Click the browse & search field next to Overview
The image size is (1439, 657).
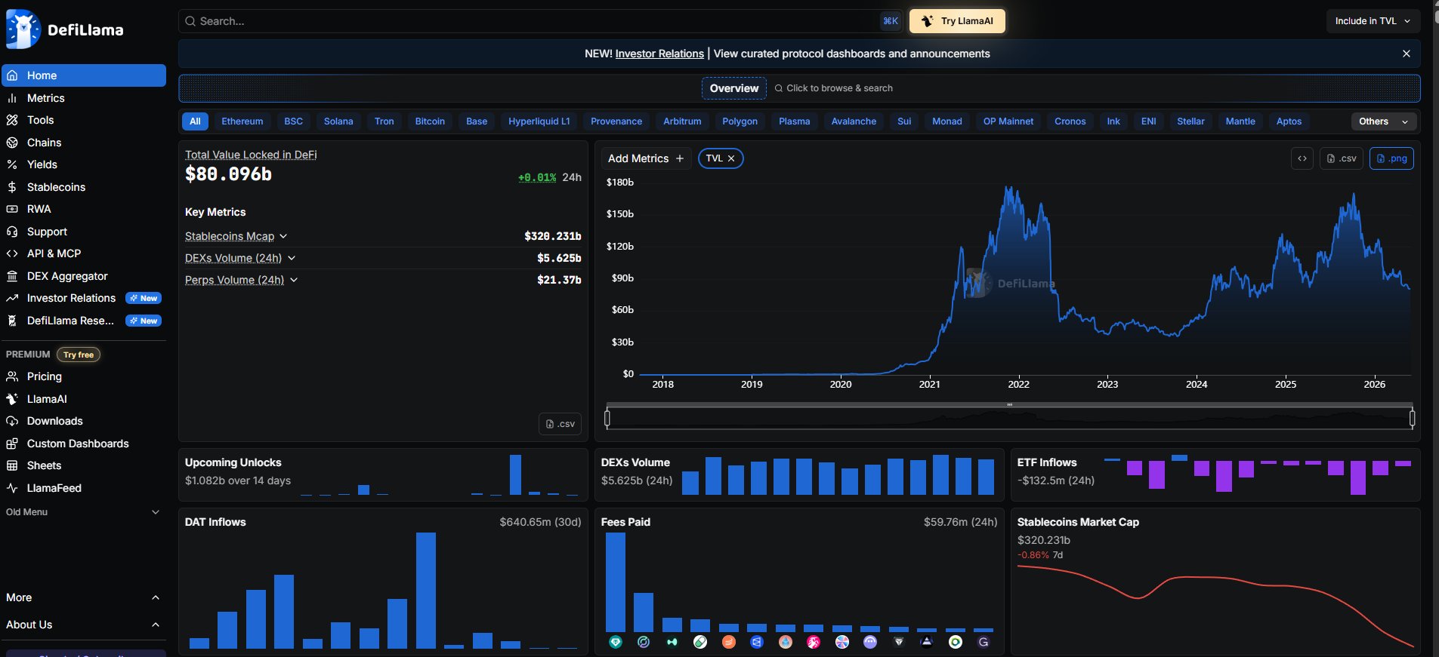[x=834, y=88]
